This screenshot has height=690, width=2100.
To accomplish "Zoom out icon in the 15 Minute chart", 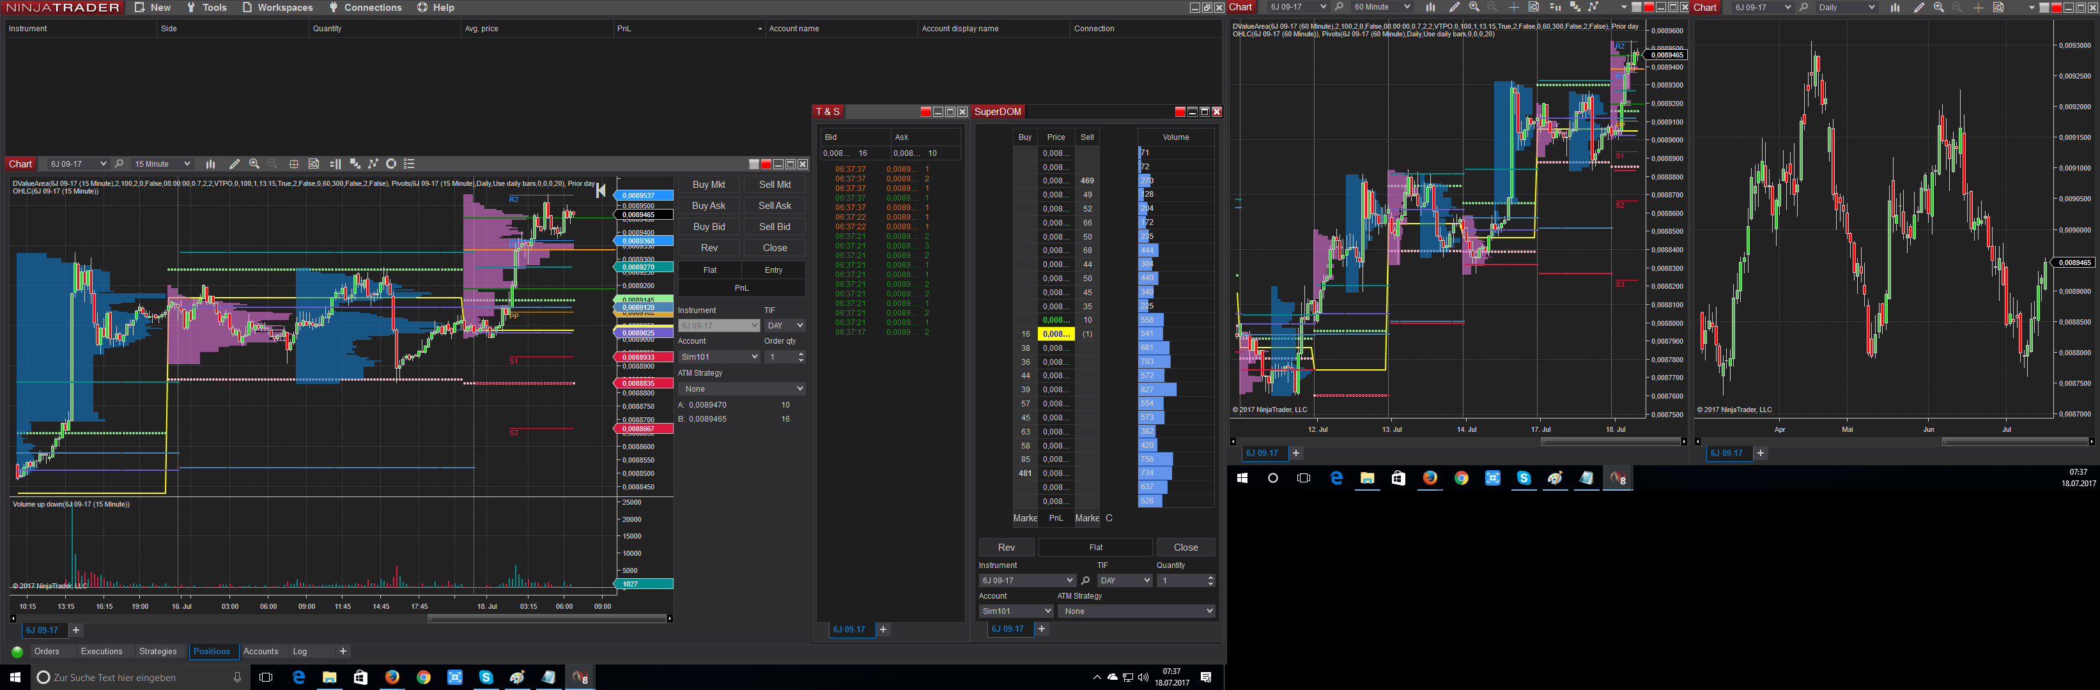I will point(273,164).
